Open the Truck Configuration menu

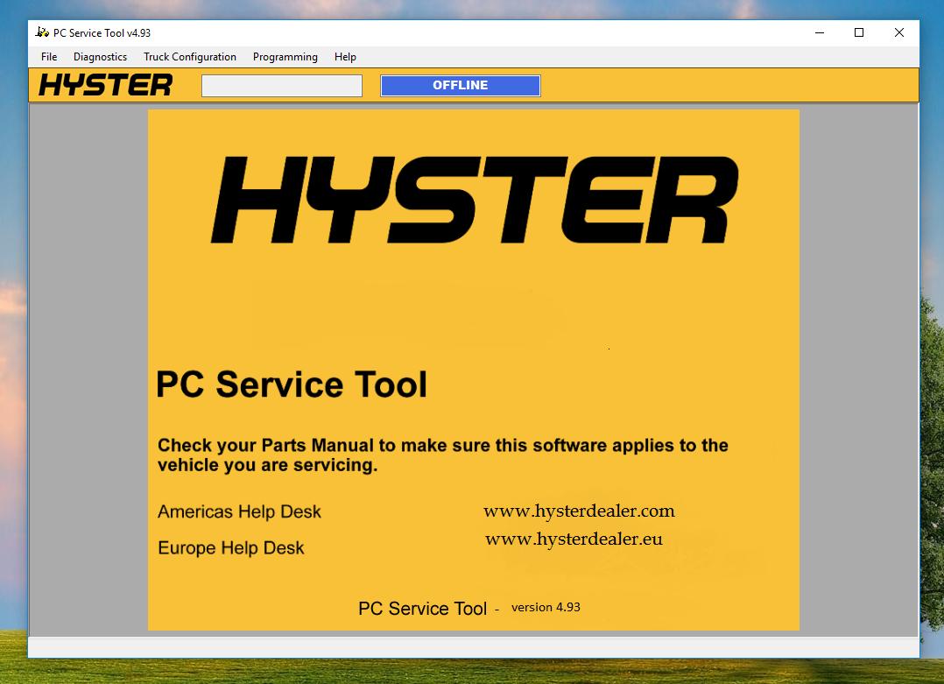coord(190,56)
